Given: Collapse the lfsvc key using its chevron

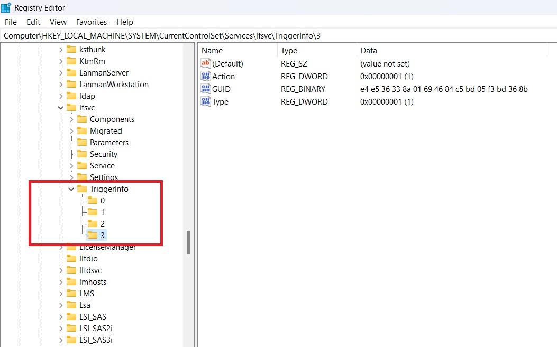Looking at the screenshot, I should point(60,107).
